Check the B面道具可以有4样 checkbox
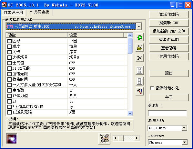Screen dimensions: 193x149 pos(9,107)
